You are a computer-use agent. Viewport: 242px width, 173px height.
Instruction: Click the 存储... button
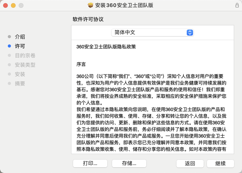(x=129, y=163)
